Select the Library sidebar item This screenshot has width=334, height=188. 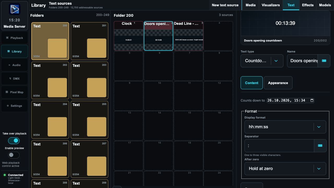coord(14,51)
